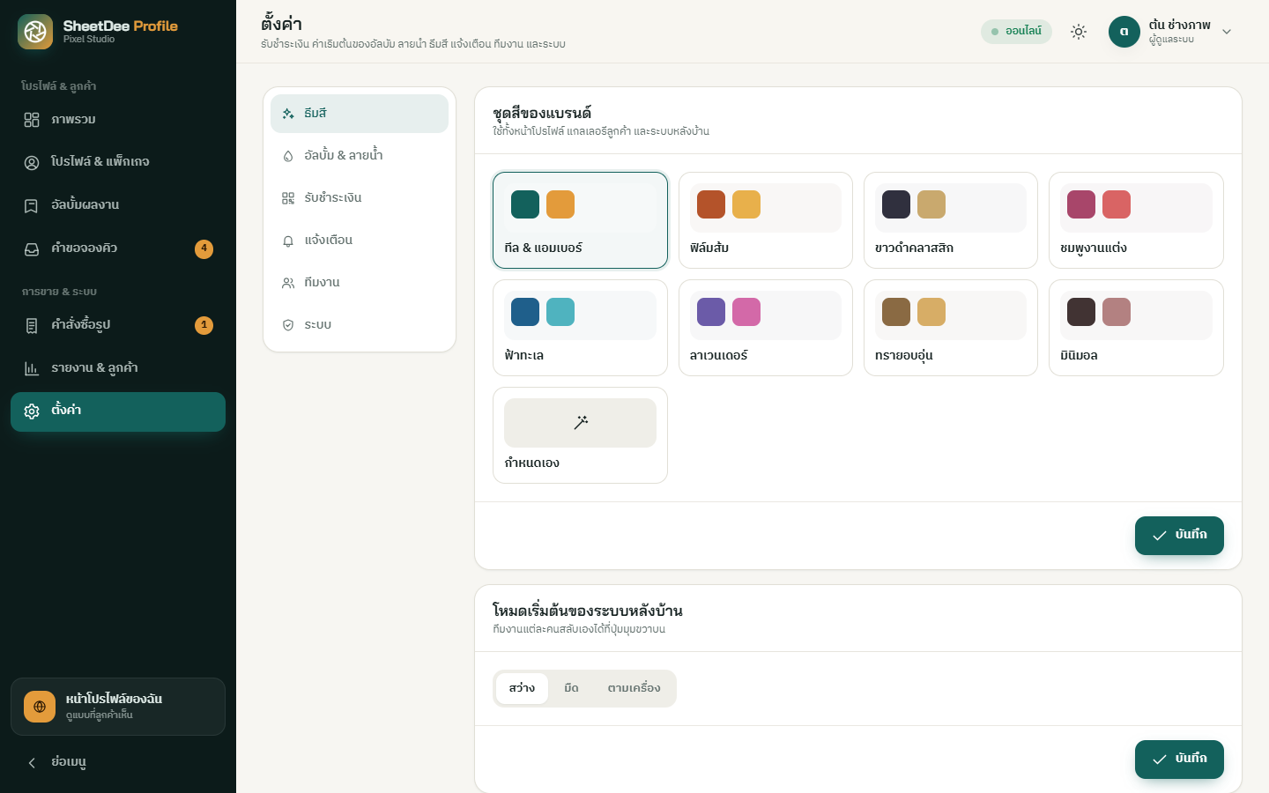This screenshot has height=793, width=1269.
Task: Click the magic wand custom theme tile
Action: coord(580,435)
